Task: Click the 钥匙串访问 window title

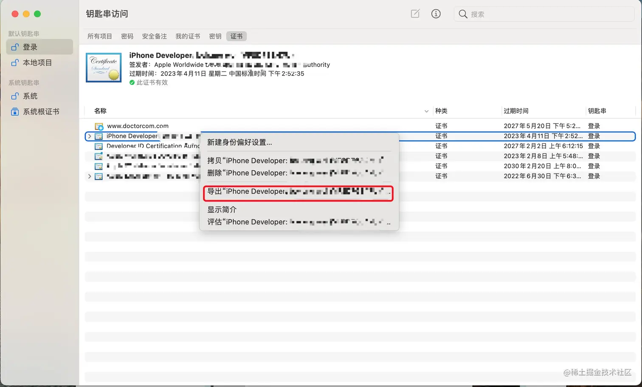Action: pos(107,14)
